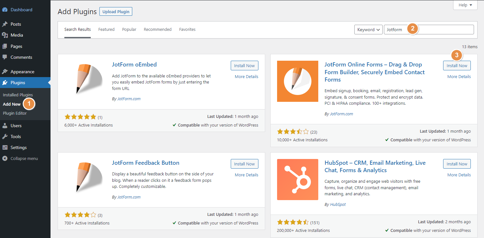This screenshot has width=484, height=238.
Task: Click the five-star rating of JotForm oEmbed
Action: pyautogui.click(x=80, y=117)
